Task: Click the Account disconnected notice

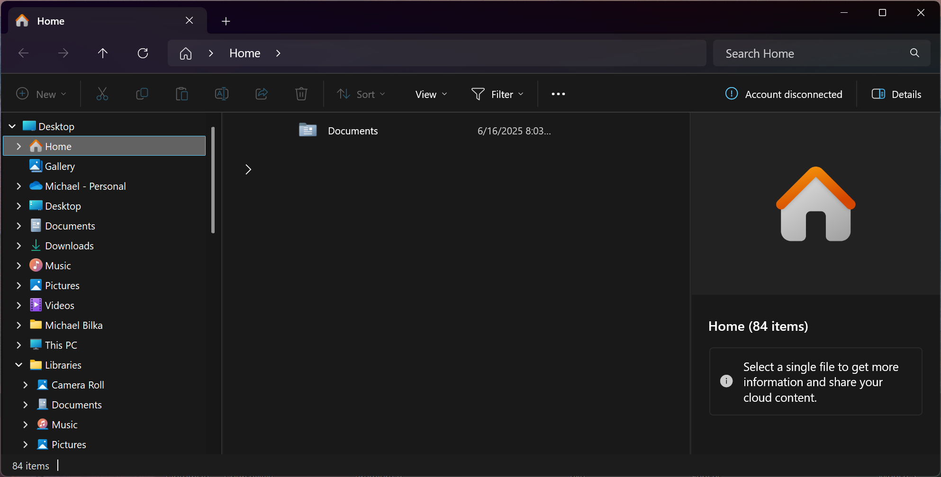Action: click(x=784, y=94)
